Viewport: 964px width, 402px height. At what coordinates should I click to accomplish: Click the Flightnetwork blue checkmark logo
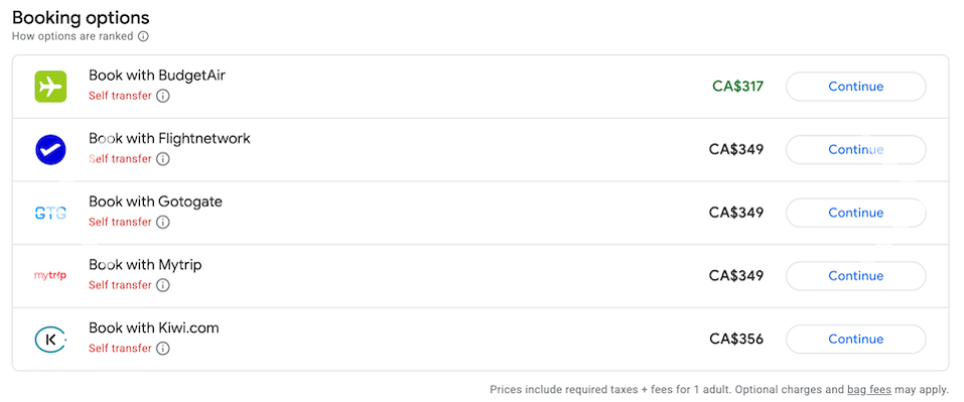click(50, 150)
